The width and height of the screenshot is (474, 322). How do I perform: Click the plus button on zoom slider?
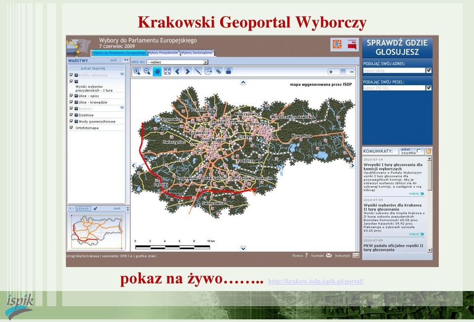(x=331, y=72)
